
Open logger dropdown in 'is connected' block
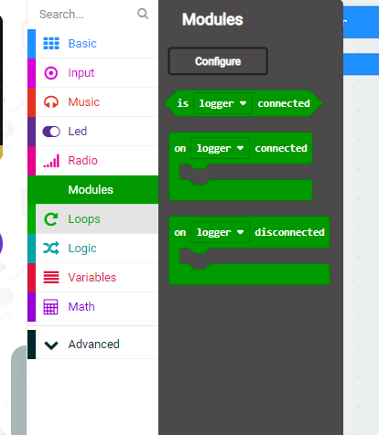[x=222, y=103]
